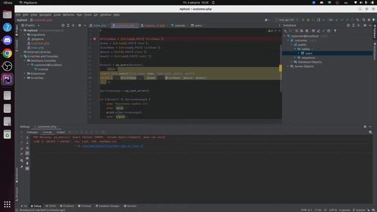The width and height of the screenshot is (377, 212).
Task: Click the refresh icon in Database toolbar
Action: pos(296,31)
